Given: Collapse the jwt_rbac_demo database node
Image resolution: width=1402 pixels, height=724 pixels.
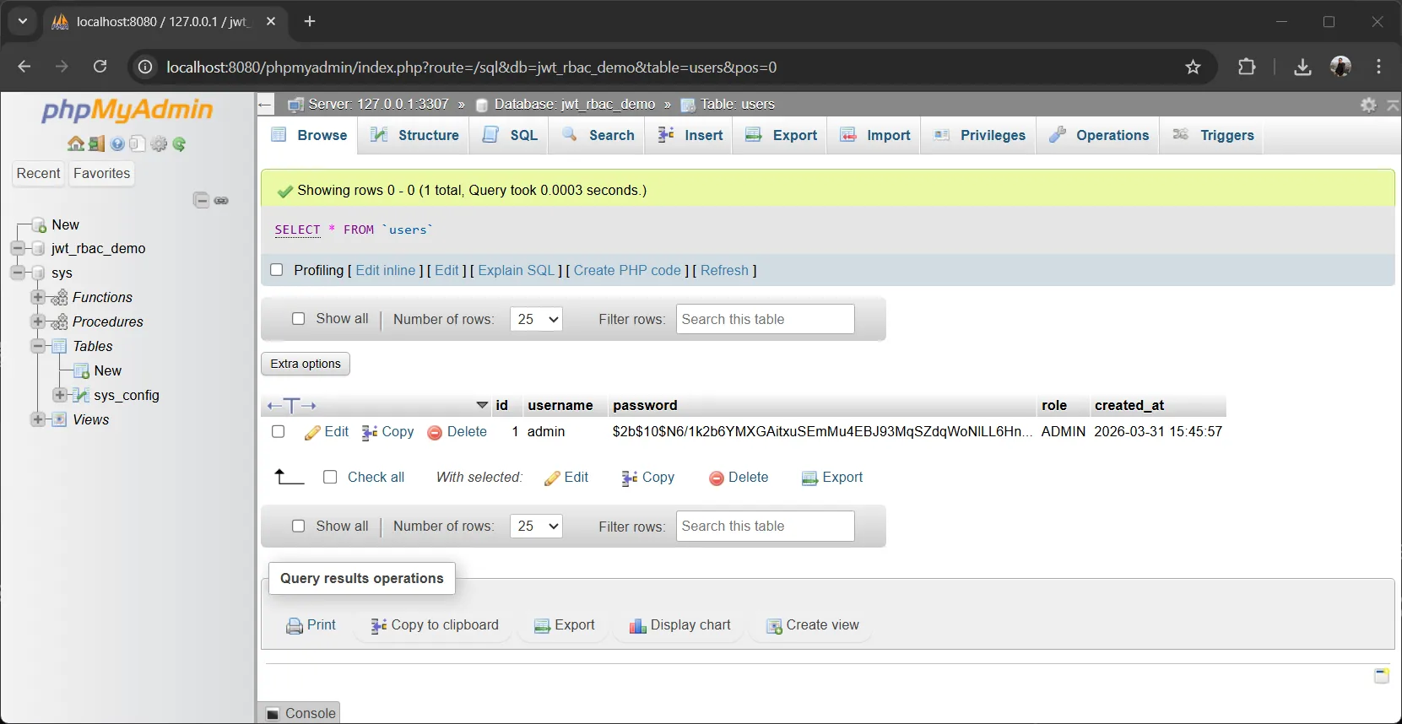Looking at the screenshot, I should point(17,248).
